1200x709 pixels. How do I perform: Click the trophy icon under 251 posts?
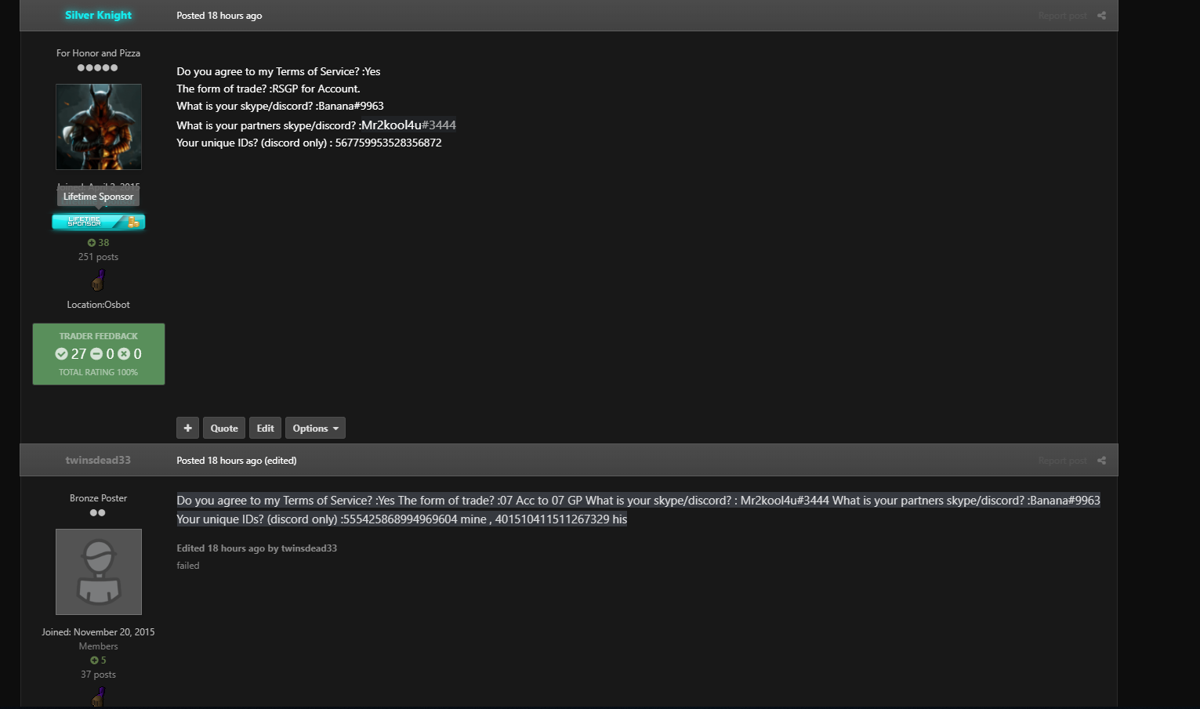point(99,280)
